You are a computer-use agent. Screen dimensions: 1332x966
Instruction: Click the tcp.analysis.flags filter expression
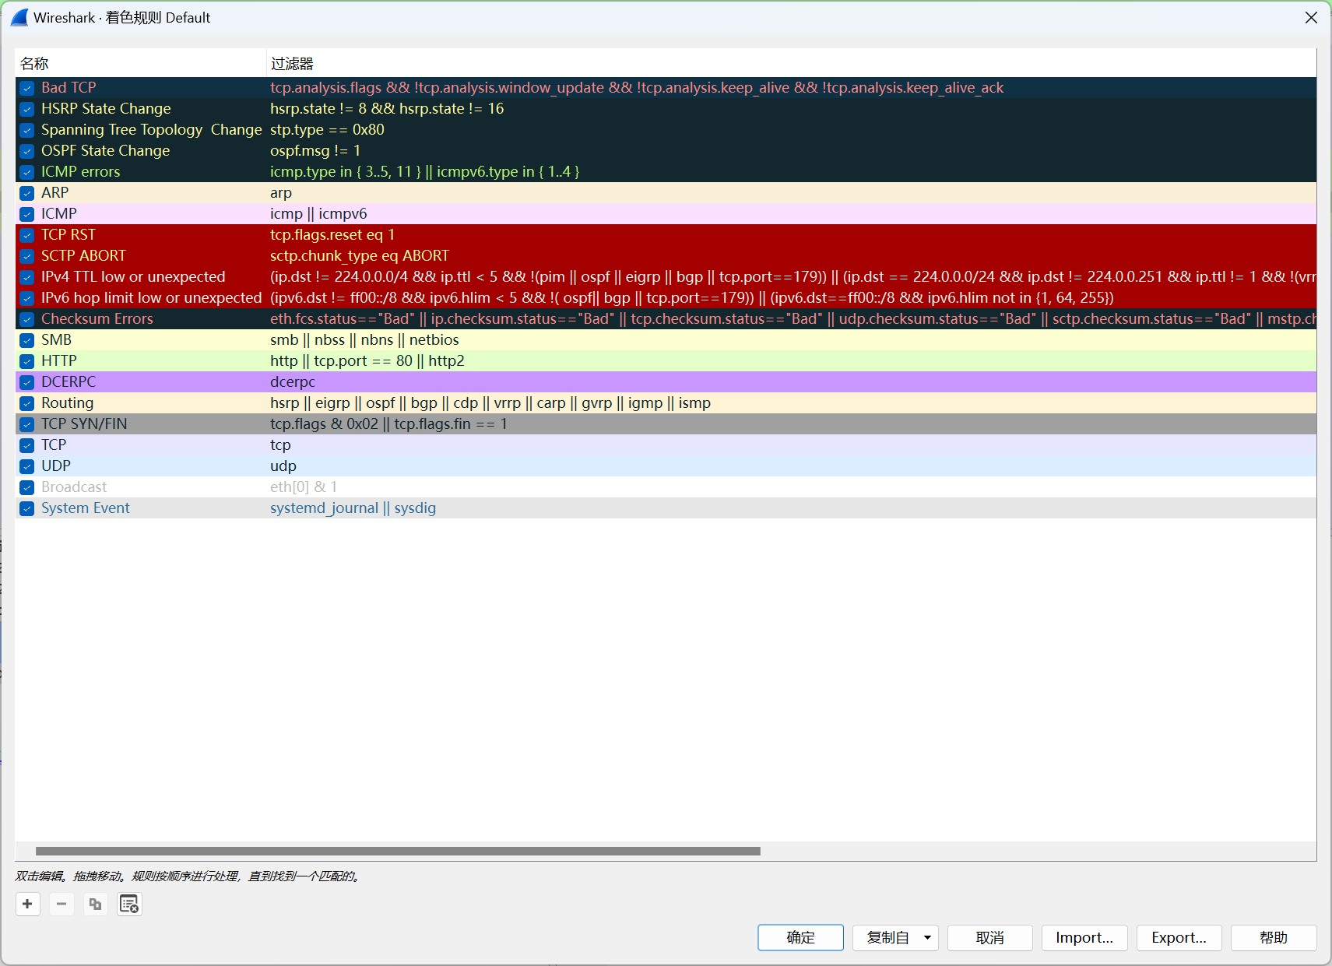pyautogui.click(x=637, y=87)
